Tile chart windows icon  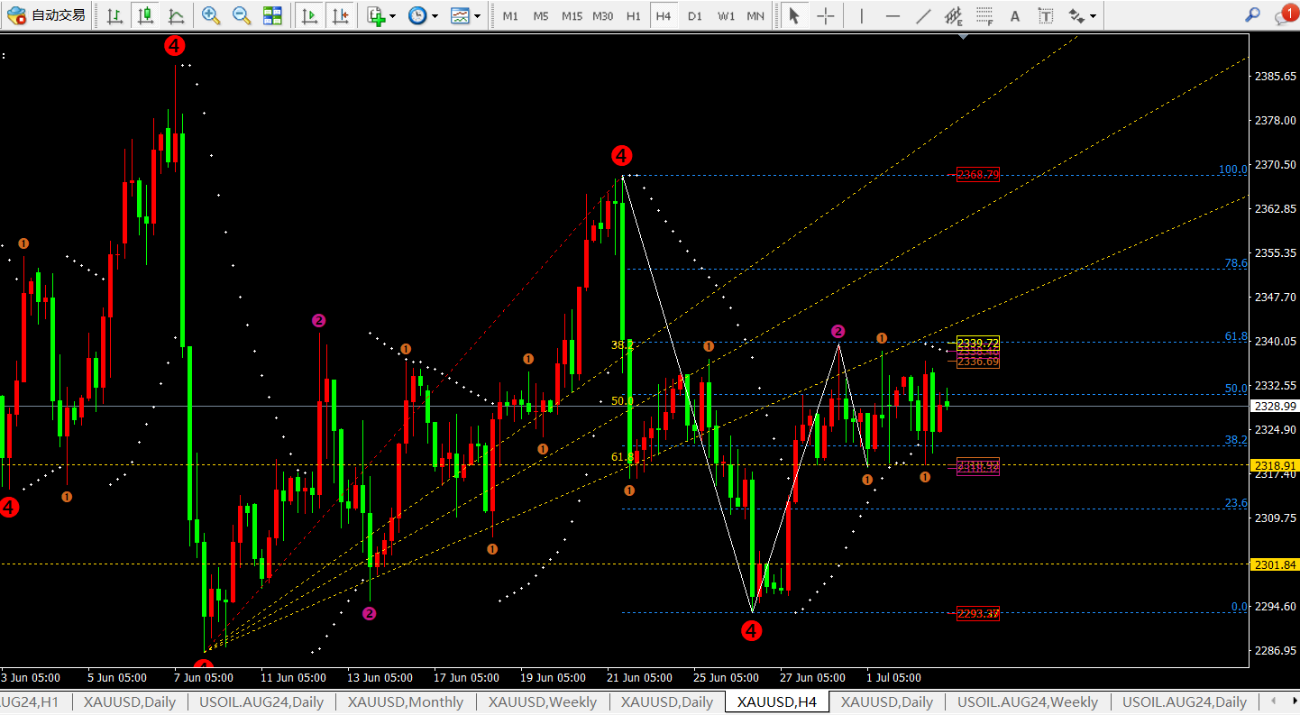271,15
